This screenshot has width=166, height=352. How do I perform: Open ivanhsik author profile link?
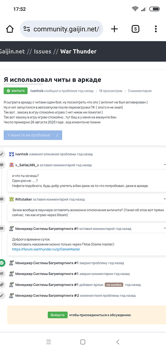point(37,91)
